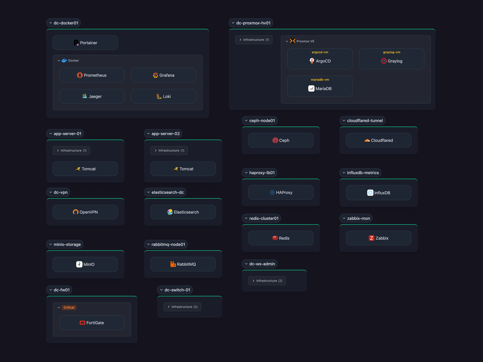Collapse the dc-docker01 host group
Image resolution: width=483 pixels, height=362 pixels.
pyautogui.click(x=50, y=23)
